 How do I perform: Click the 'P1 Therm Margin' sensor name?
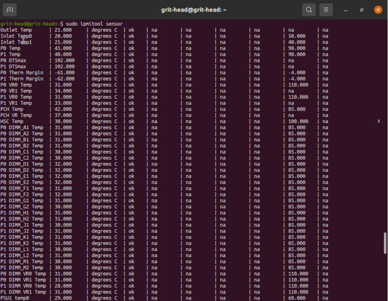point(22,79)
